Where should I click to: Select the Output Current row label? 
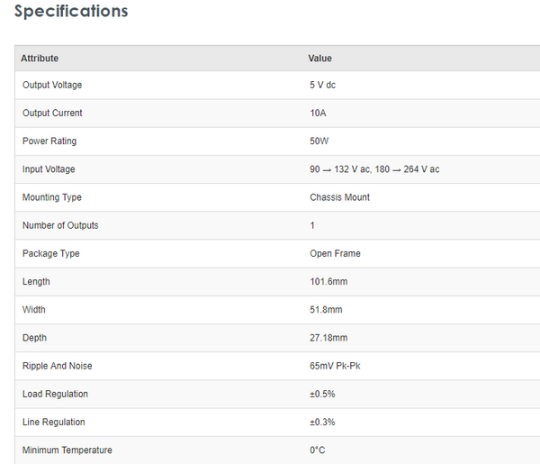(x=52, y=114)
